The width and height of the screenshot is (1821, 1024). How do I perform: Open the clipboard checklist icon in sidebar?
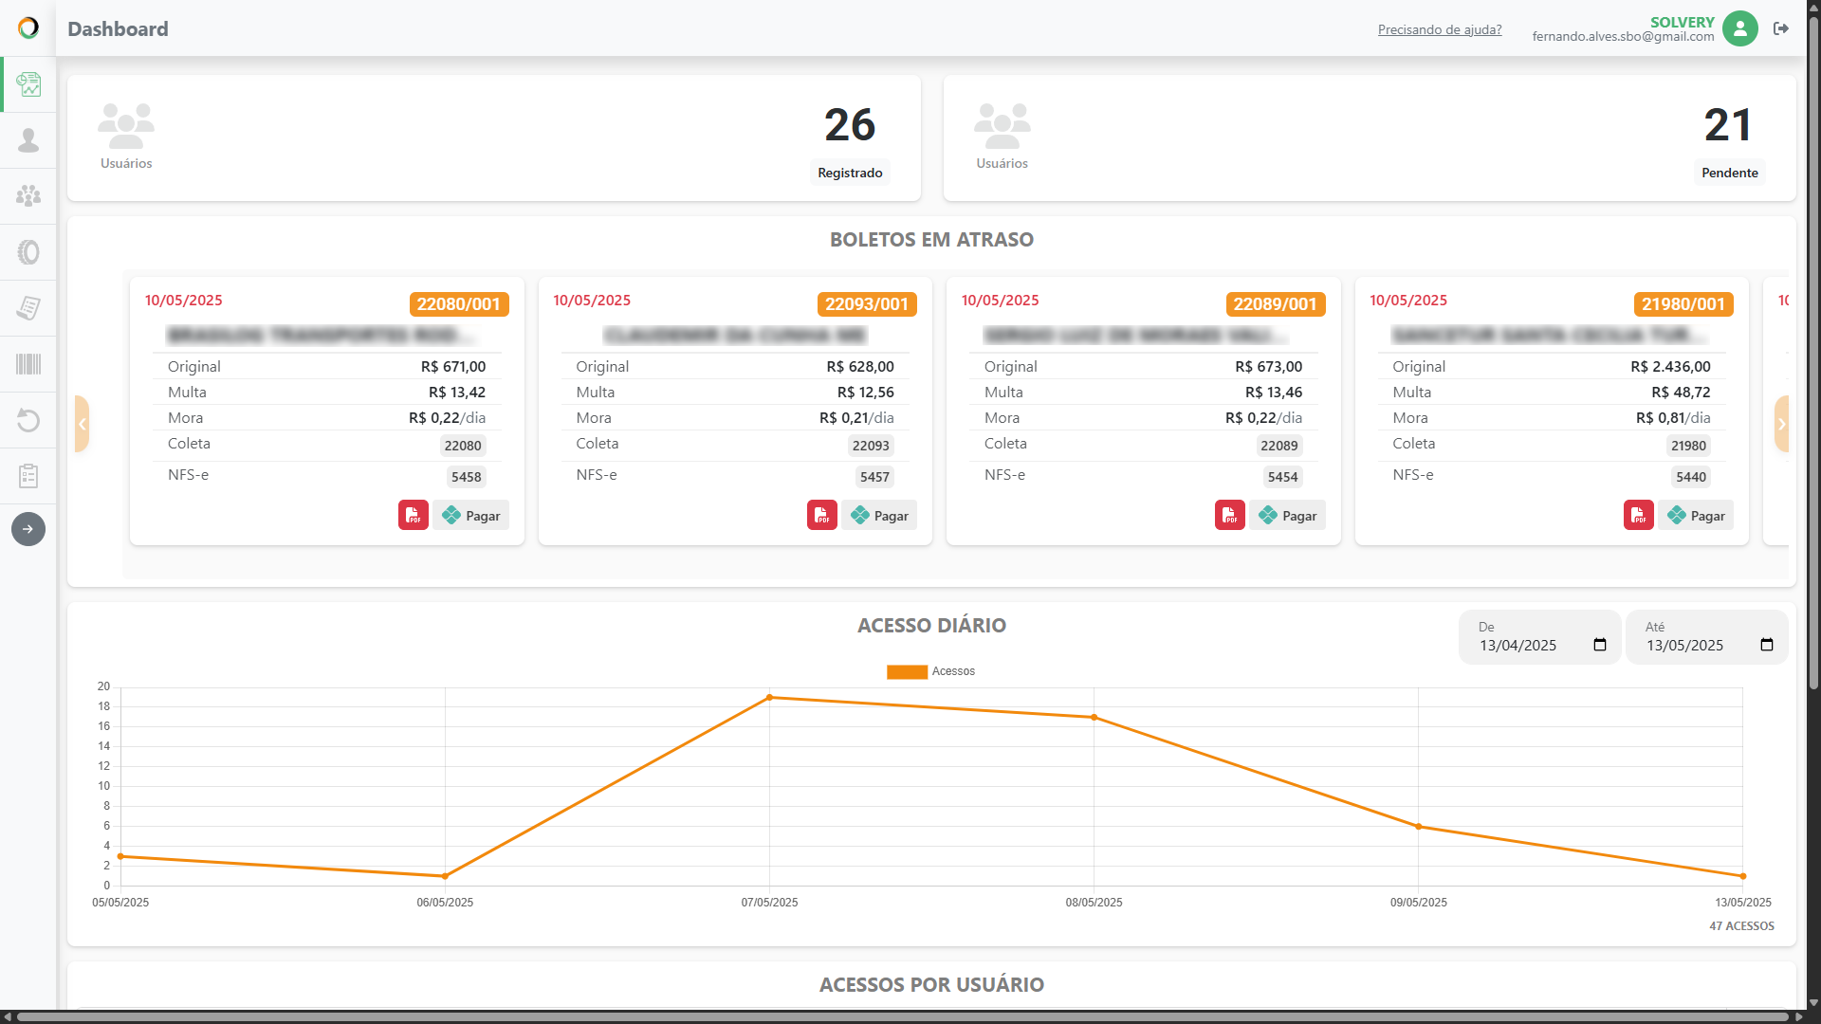(28, 476)
